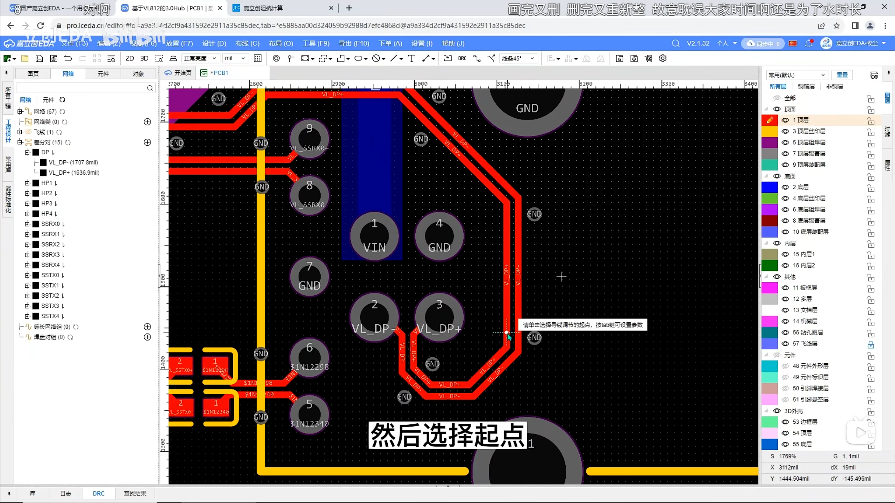This screenshot has width=895, height=503.
Task: Hide the 3 顶层丝印层 layer
Action: point(785,131)
